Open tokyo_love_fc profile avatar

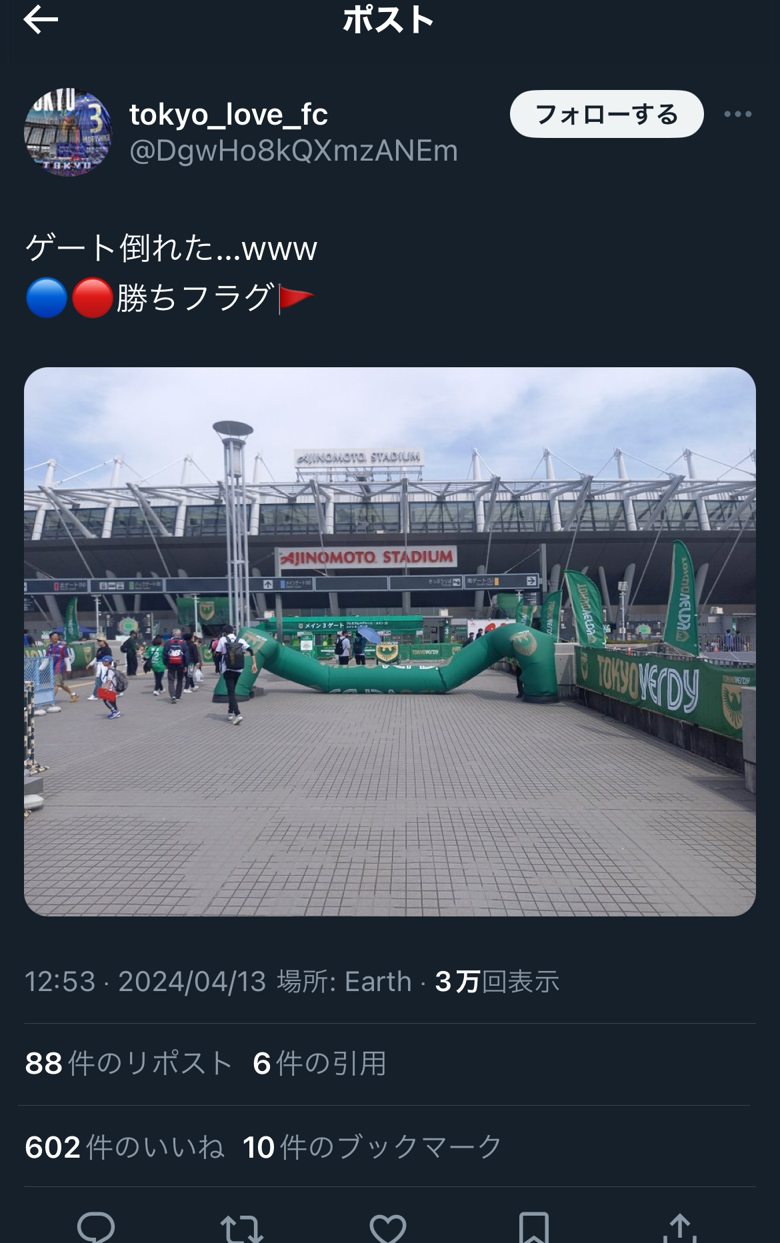pos(68,132)
